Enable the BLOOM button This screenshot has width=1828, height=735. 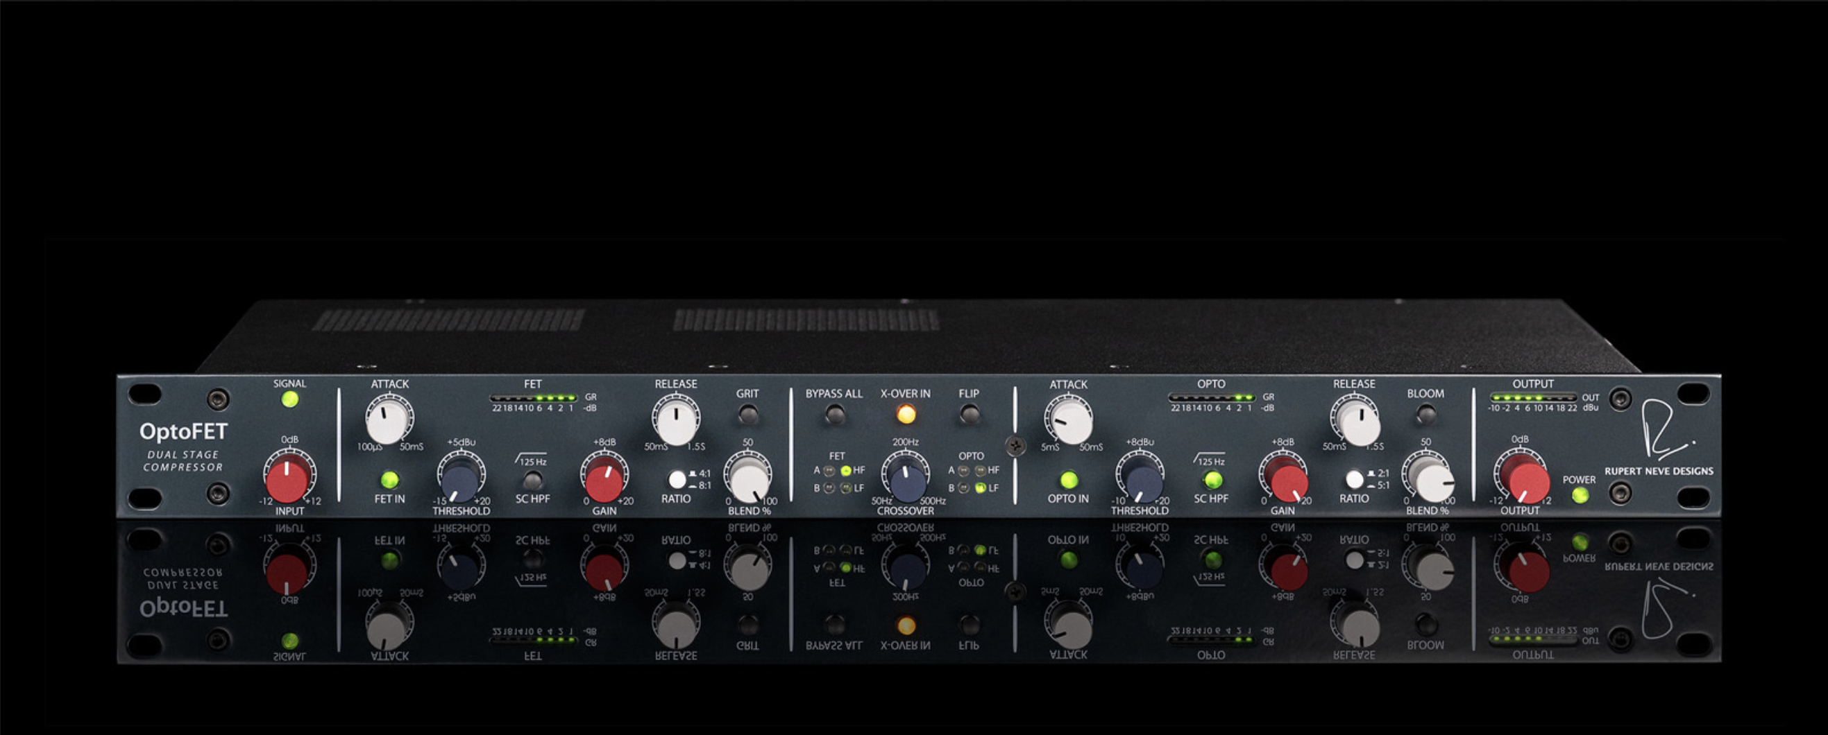[1425, 414]
